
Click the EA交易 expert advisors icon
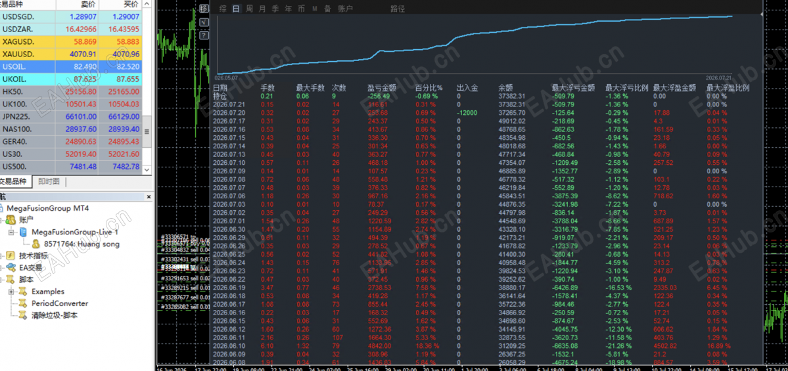click(10, 268)
